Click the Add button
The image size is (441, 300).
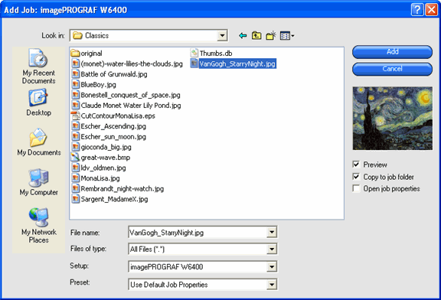pyautogui.click(x=392, y=52)
